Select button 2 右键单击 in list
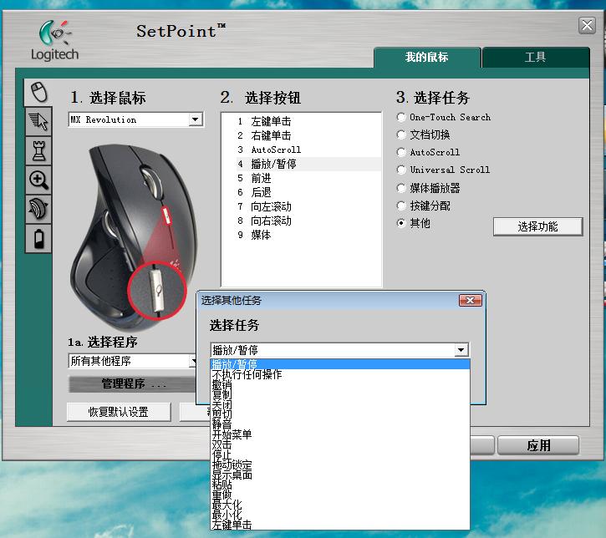The image size is (606, 538). coord(308,135)
